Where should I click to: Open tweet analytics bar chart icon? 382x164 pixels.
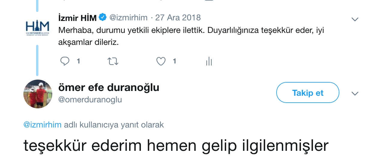click(x=209, y=61)
